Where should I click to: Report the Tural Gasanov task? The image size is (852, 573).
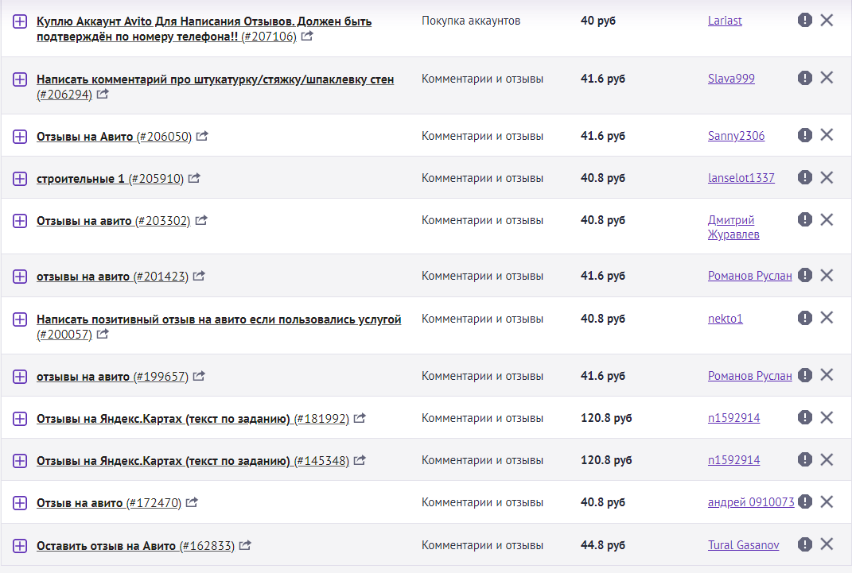click(805, 544)
